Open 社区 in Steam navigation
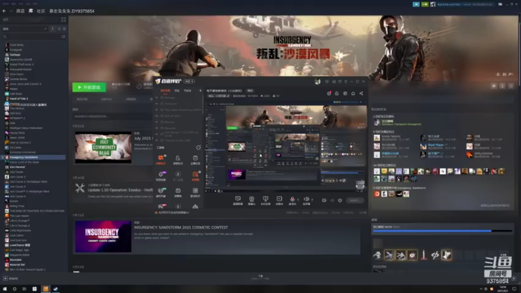The image size is (521, 293). 41,11
